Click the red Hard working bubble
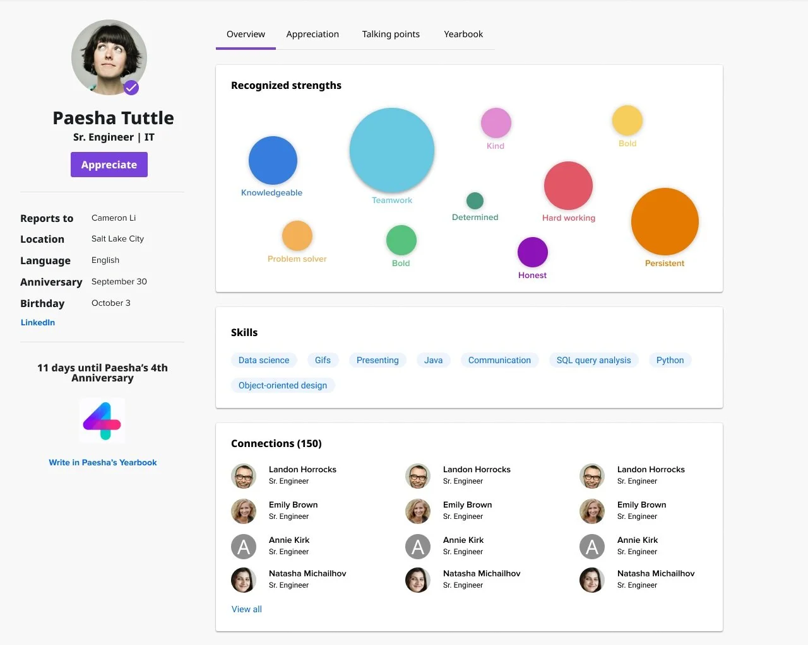808x645 pixels. pyautogui.click(x=568, y=185)
